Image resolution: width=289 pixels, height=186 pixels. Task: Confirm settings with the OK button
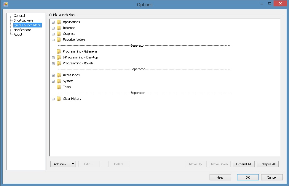coord(248,177)
